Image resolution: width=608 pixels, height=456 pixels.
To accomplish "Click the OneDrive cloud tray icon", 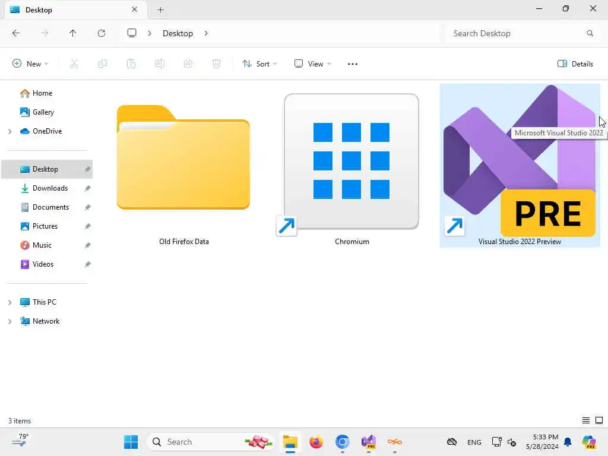I will [x=452, y=442].
